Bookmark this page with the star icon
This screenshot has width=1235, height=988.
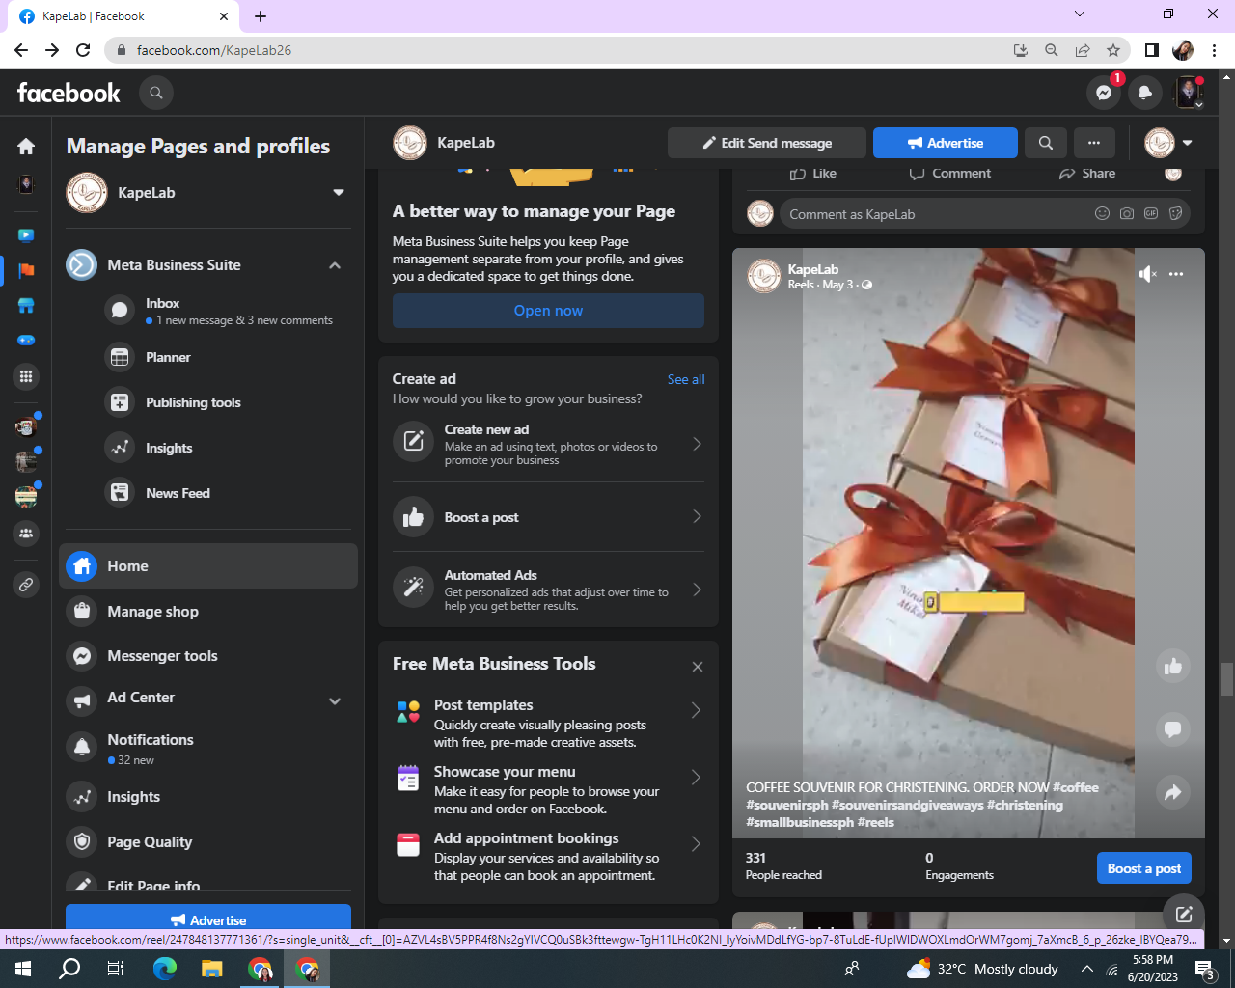point(1113,50)
